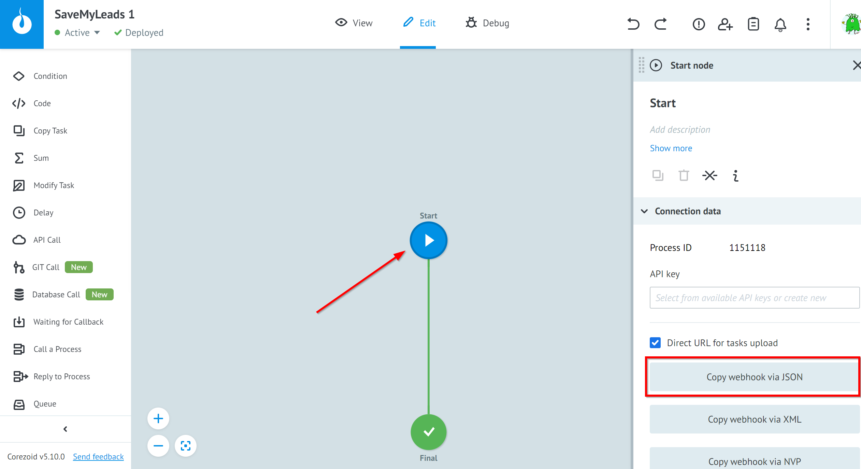Viewport: 861px width, 469px height.
Task: Click the Condition node icon in sidebar
Action: (18, 76)
